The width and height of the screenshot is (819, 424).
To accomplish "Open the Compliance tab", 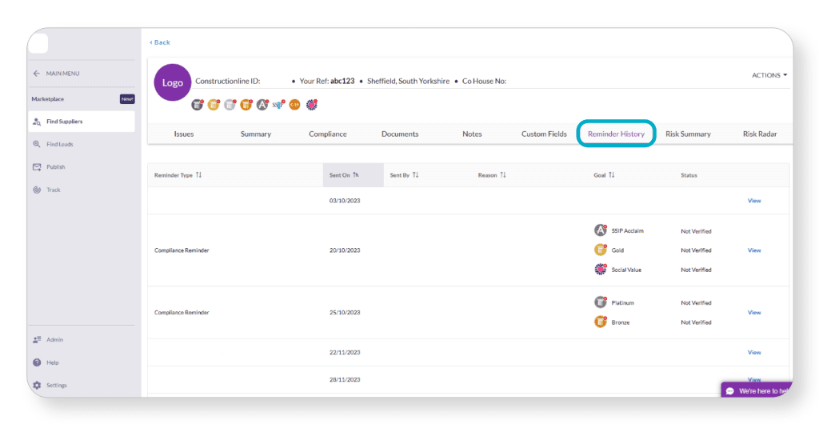I will coord(328,134).
